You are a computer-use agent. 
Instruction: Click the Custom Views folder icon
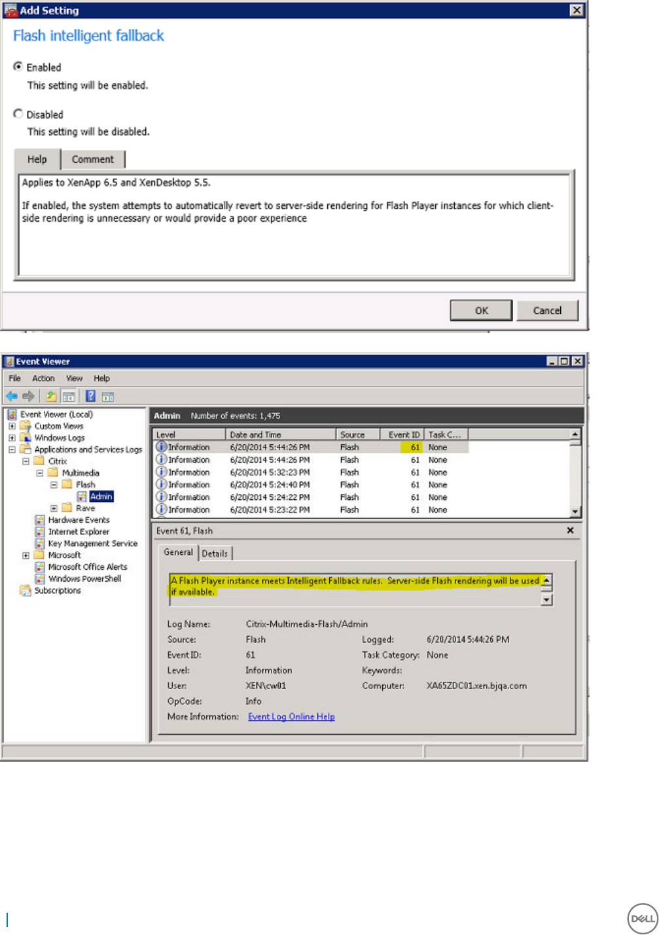pyautogui.click(x=26, y=426)
